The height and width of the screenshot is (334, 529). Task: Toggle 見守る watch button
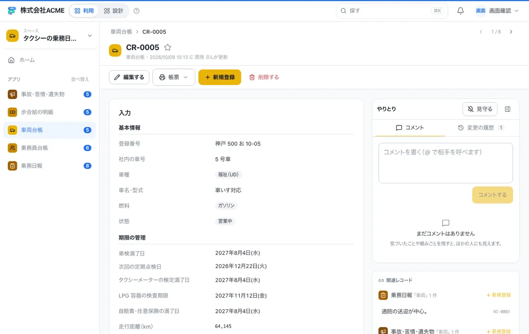click(480, 109)
